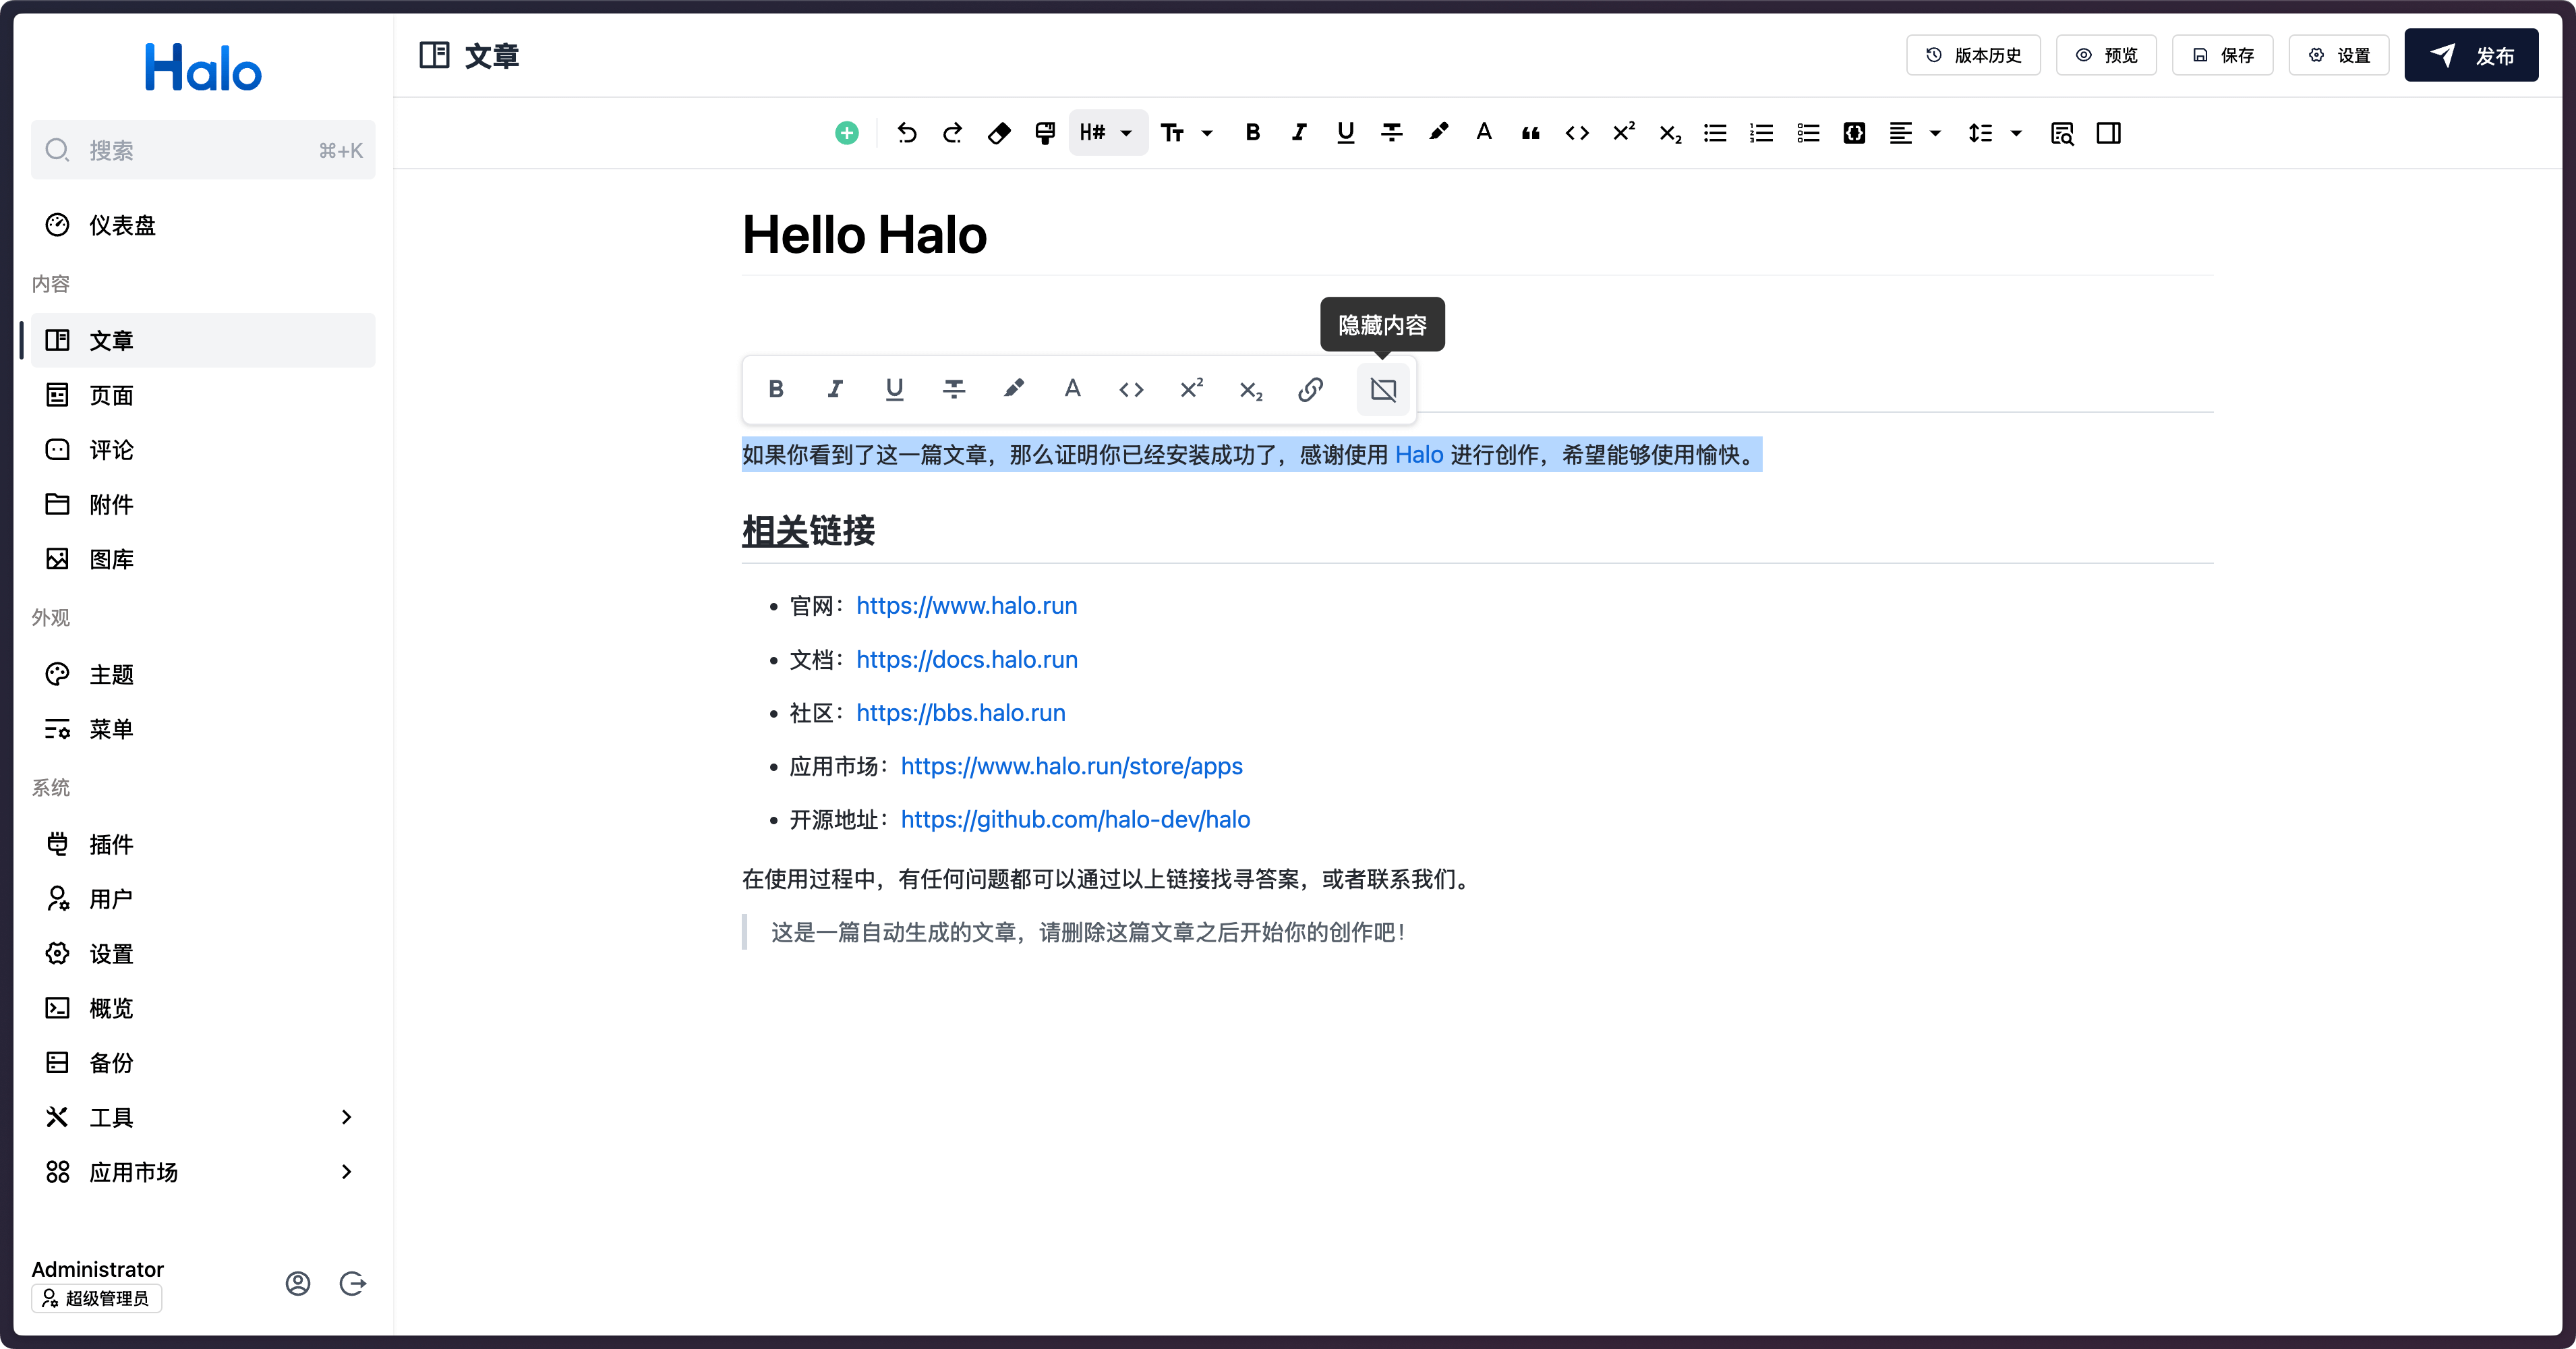Screen dimensions: 2576x1349
Task: Apply superscript in main toolbar
Action: (x=1623, y=133)
